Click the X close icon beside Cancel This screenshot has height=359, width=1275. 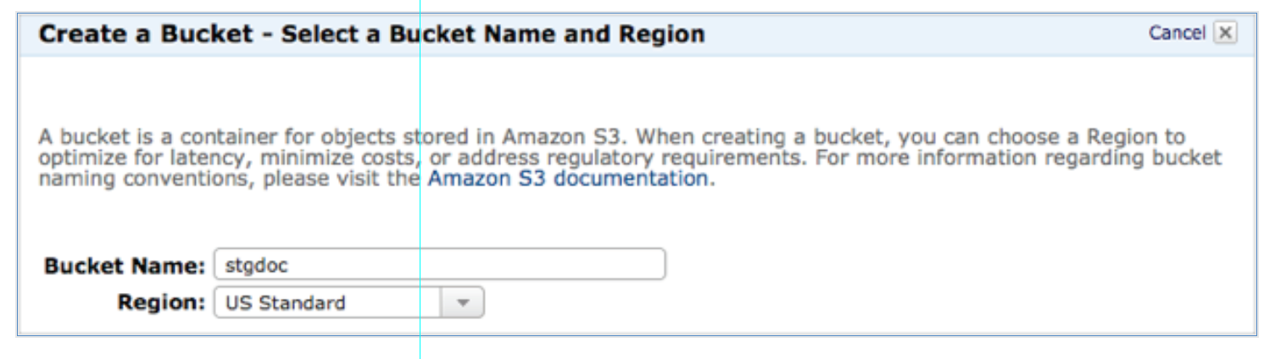tap(1225, 34)
